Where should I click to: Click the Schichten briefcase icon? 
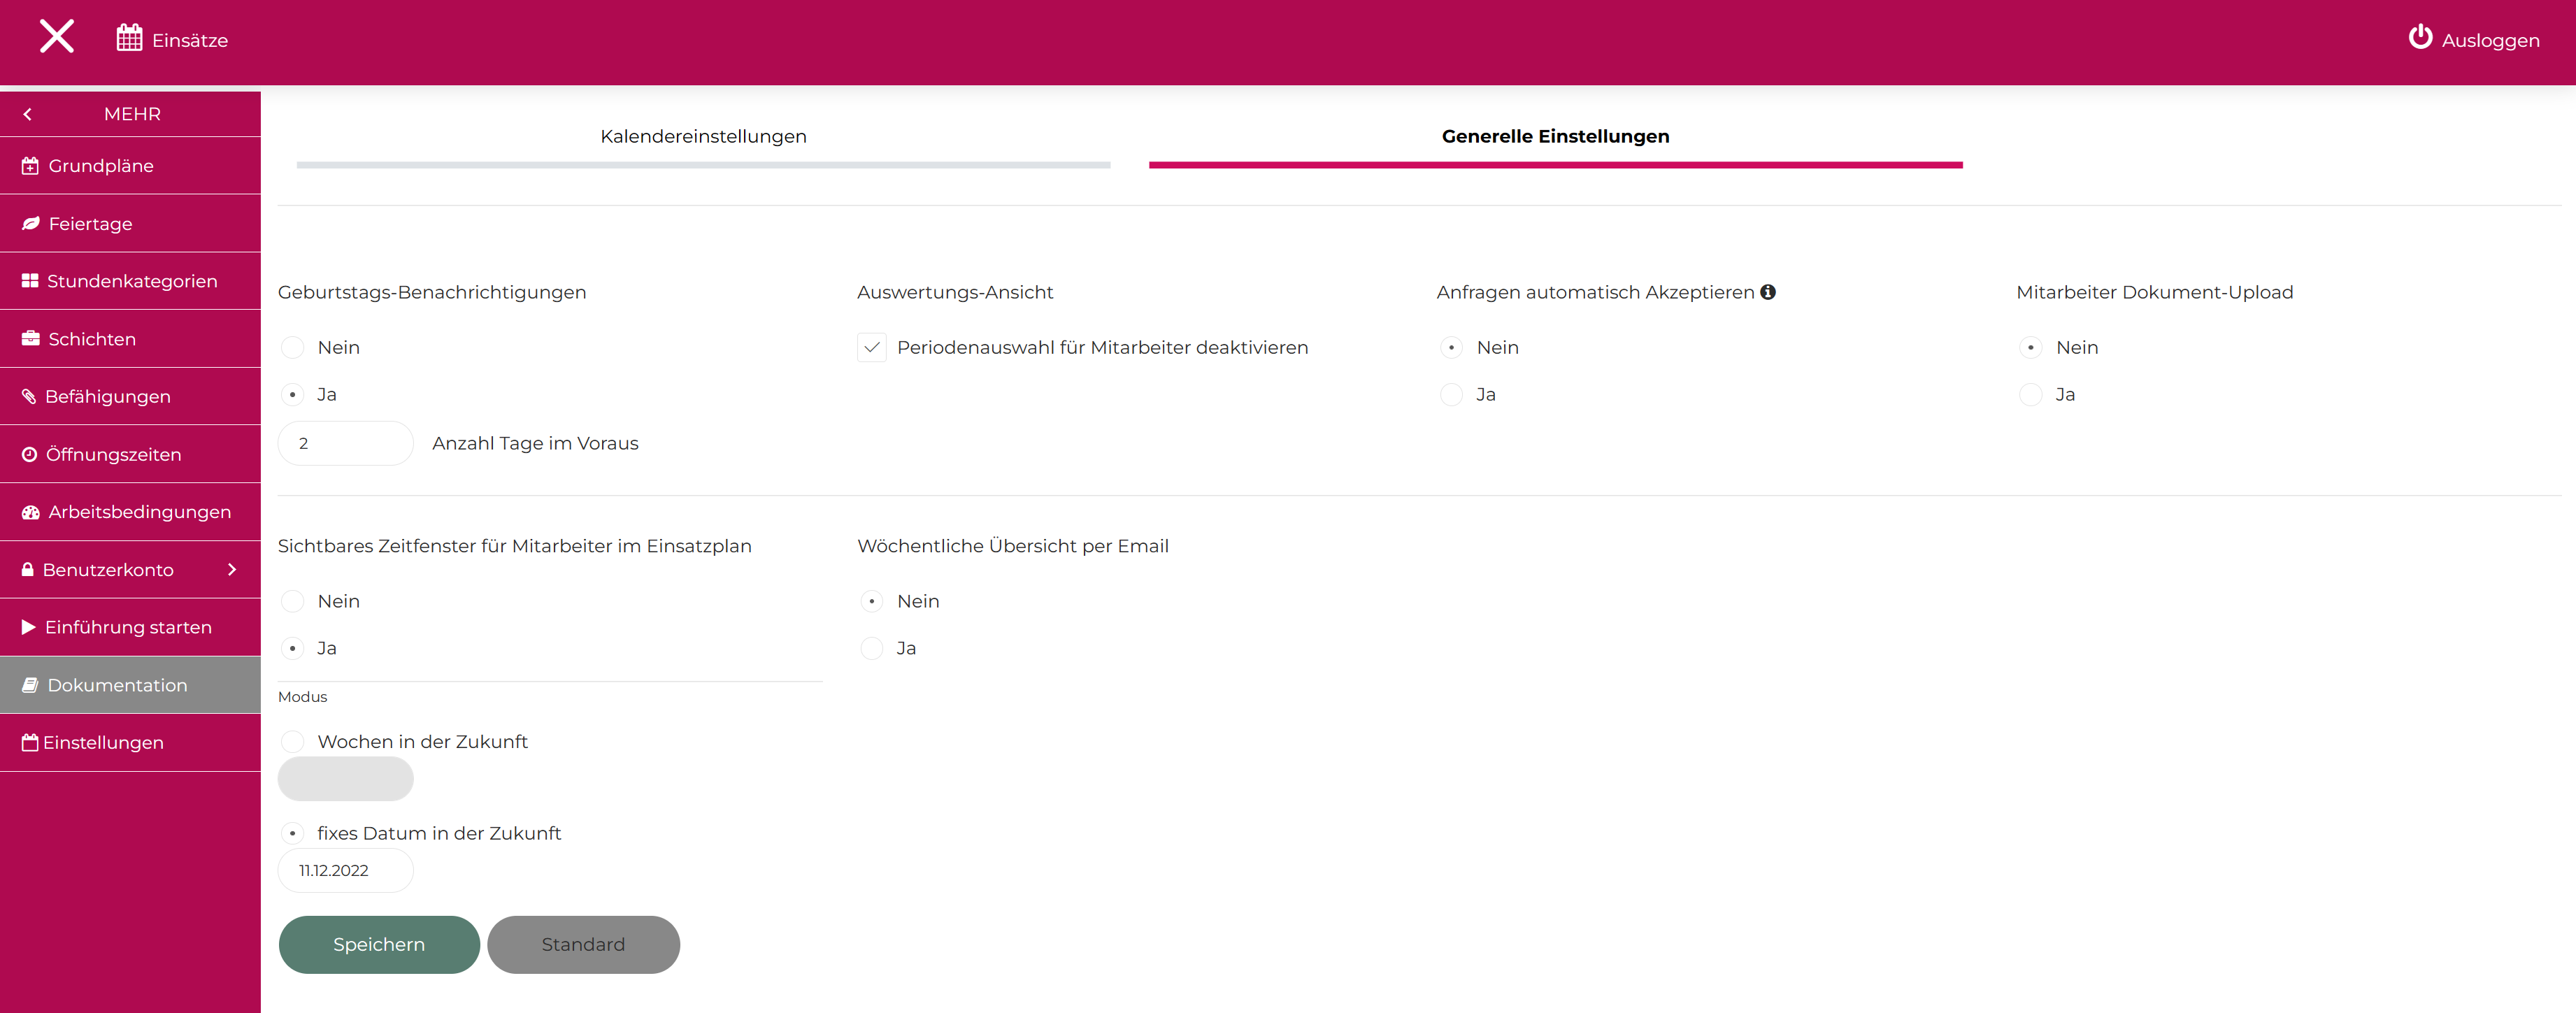[x=31, y=339]
